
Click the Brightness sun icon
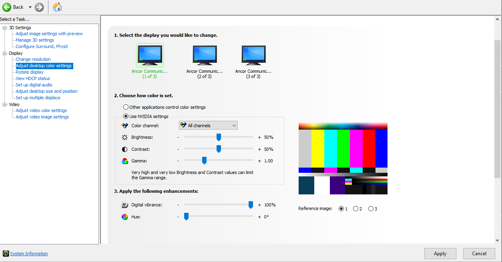[x=124, y=137]
